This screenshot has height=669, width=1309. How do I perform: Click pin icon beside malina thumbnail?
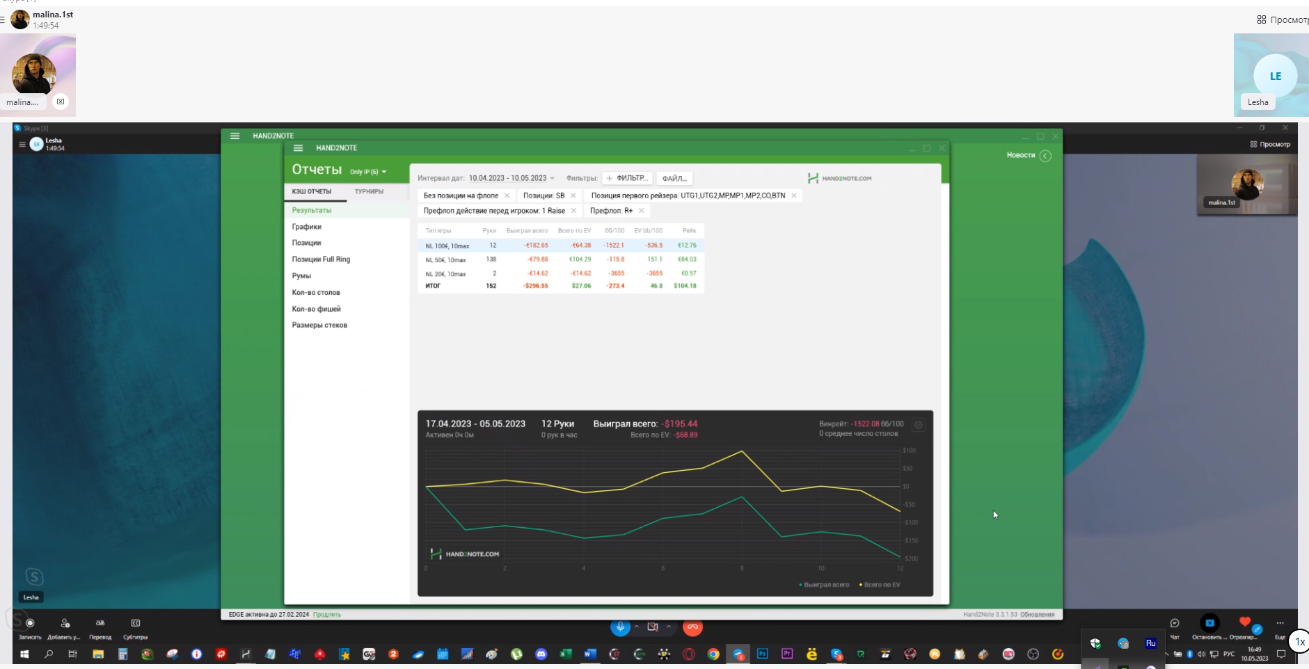pyautogui.click(x=61, y=102)
